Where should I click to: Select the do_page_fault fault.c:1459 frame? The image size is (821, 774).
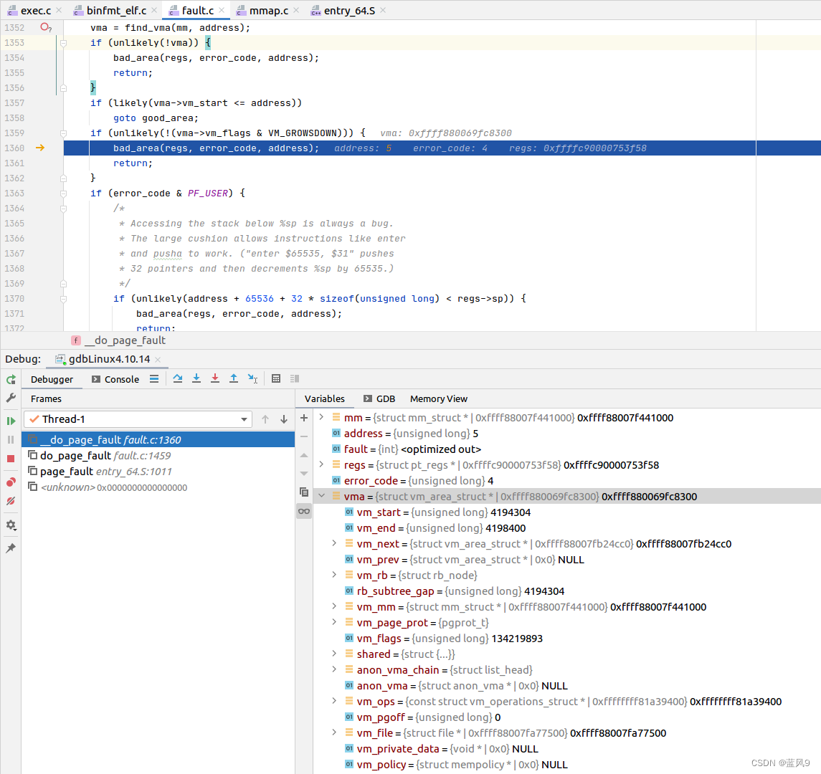(158, 456)
